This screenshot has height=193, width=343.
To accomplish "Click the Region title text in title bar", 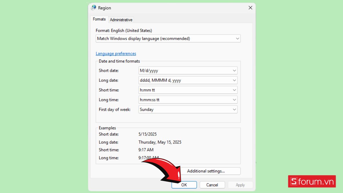I will click(x=104, y=8).
